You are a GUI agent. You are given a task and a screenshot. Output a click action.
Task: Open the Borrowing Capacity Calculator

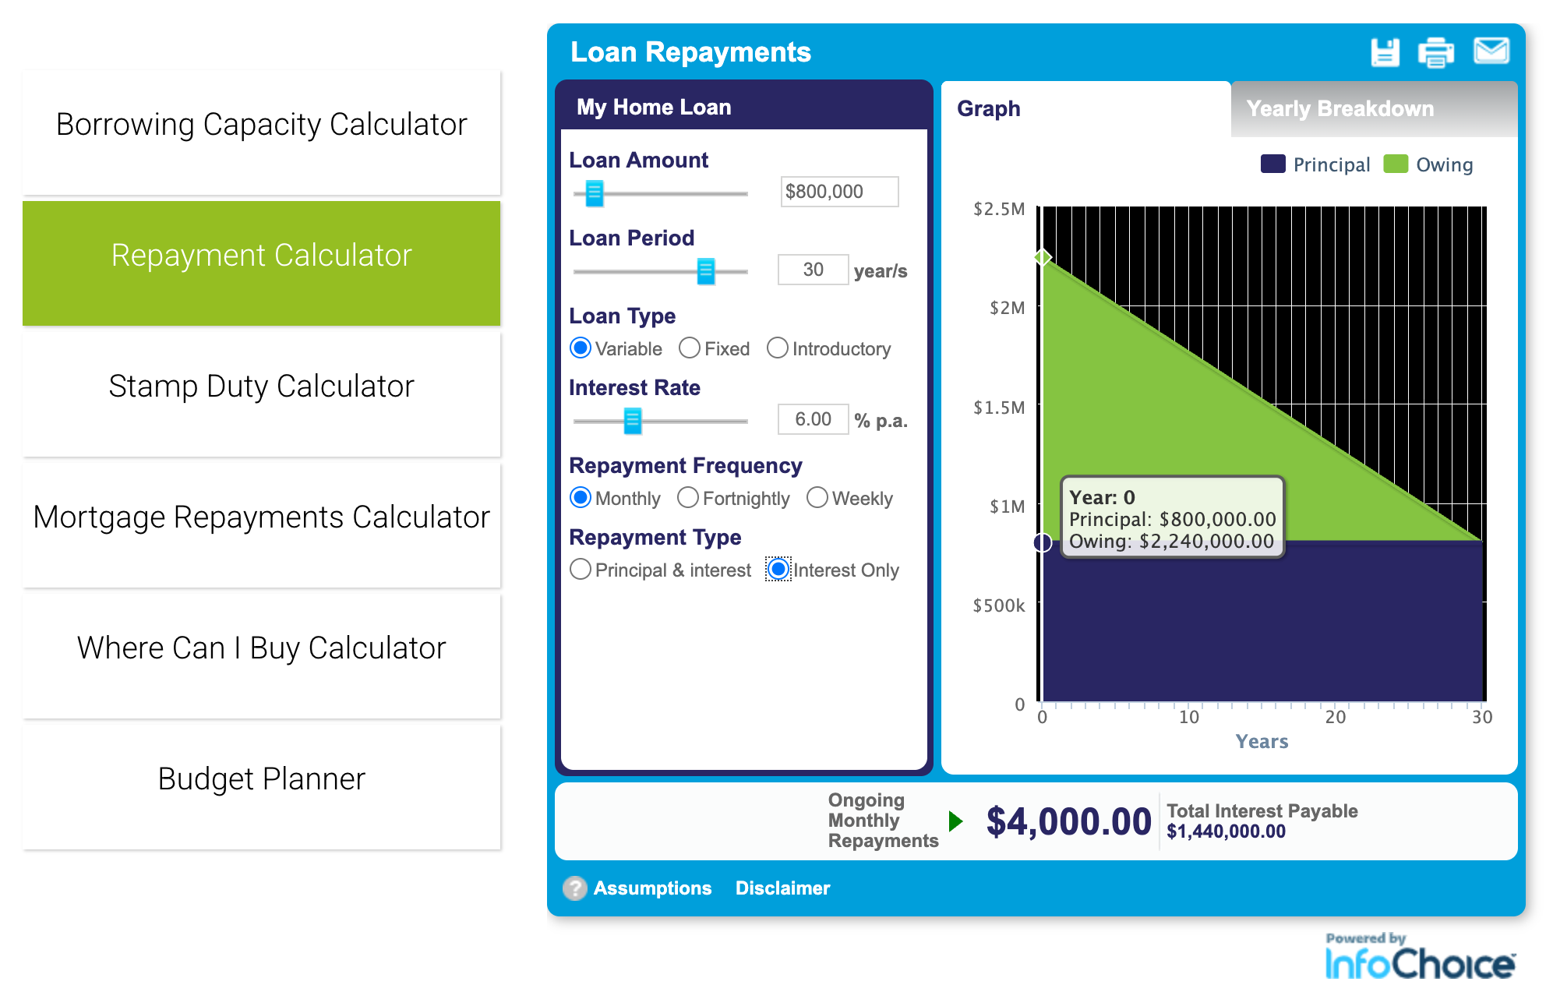[261, 125]
